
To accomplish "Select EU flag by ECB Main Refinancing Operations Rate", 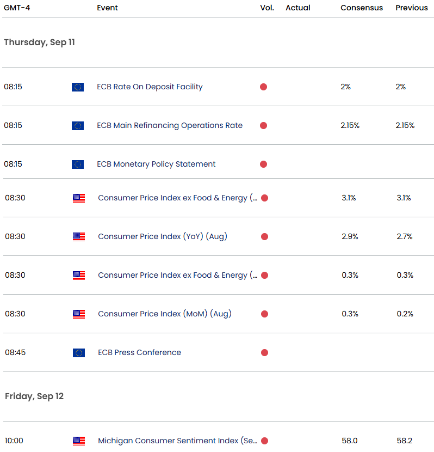I will click(78, 126).
